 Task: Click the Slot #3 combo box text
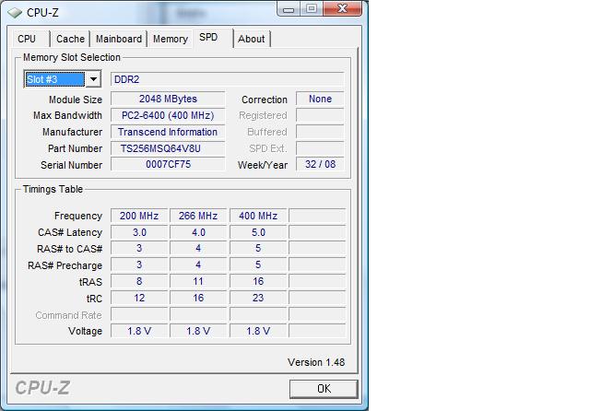pyautogui.click(x=53, y=80)
